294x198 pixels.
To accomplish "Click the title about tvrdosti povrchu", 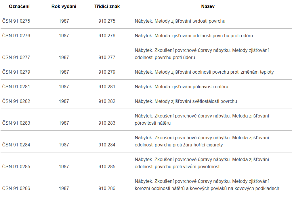I will click(180, 21).
